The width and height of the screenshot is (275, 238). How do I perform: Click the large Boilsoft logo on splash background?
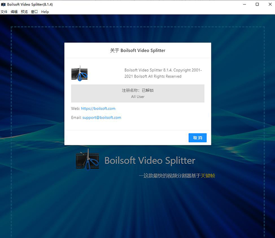pos(88,160)
